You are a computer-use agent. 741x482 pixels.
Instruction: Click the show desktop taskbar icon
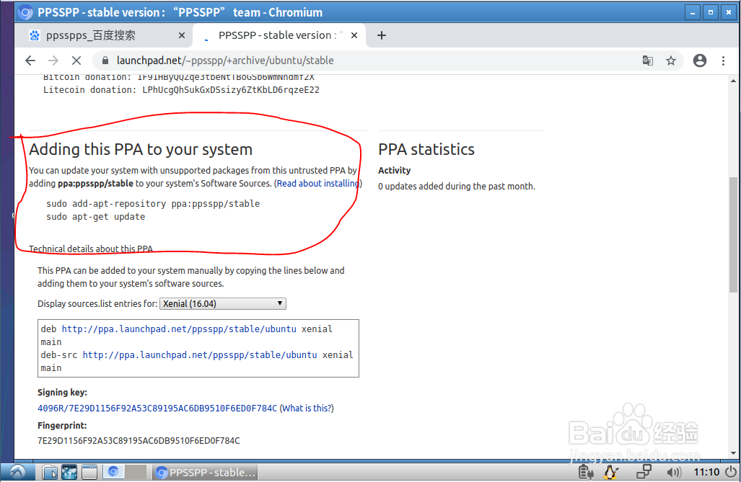(89, 472)
